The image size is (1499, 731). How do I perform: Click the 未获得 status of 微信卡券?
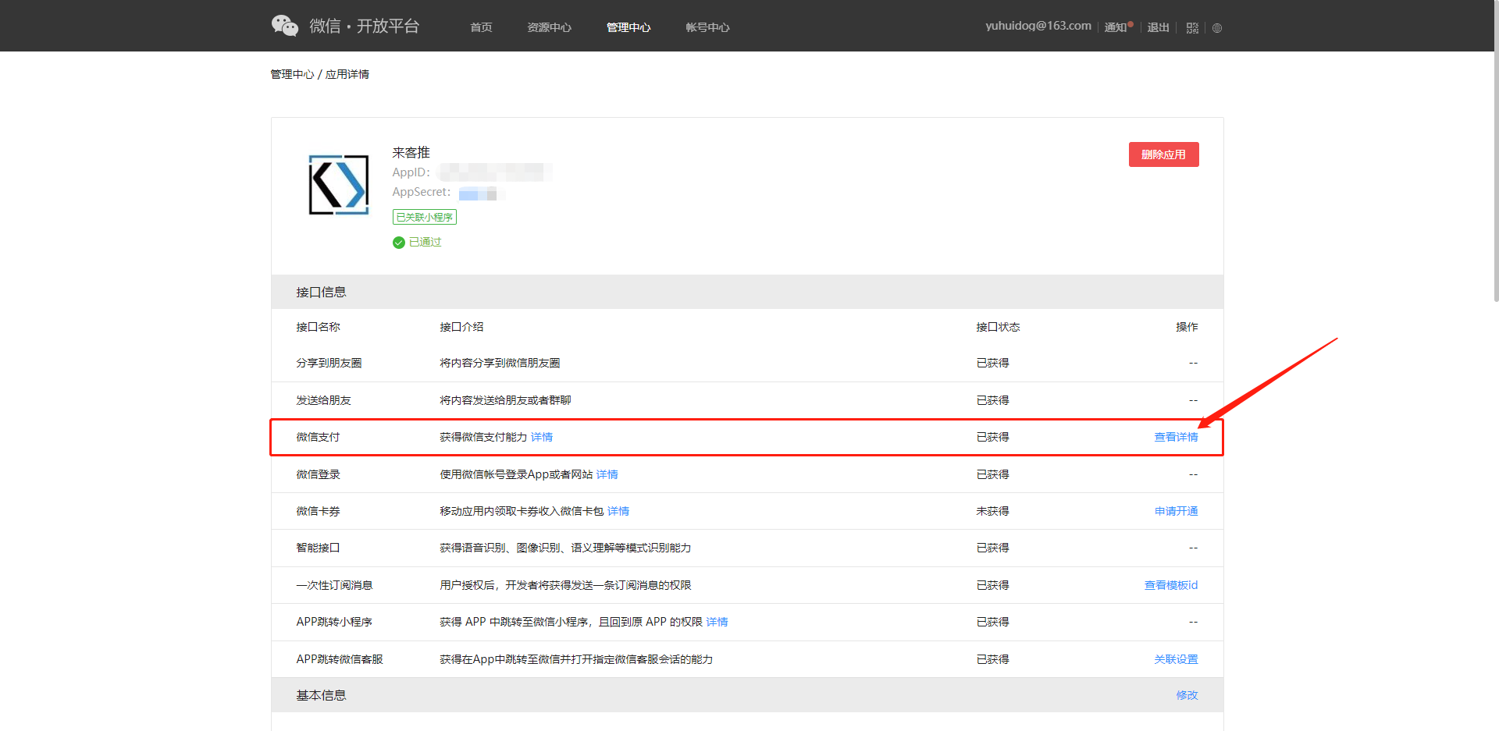[x=992, y=511]
